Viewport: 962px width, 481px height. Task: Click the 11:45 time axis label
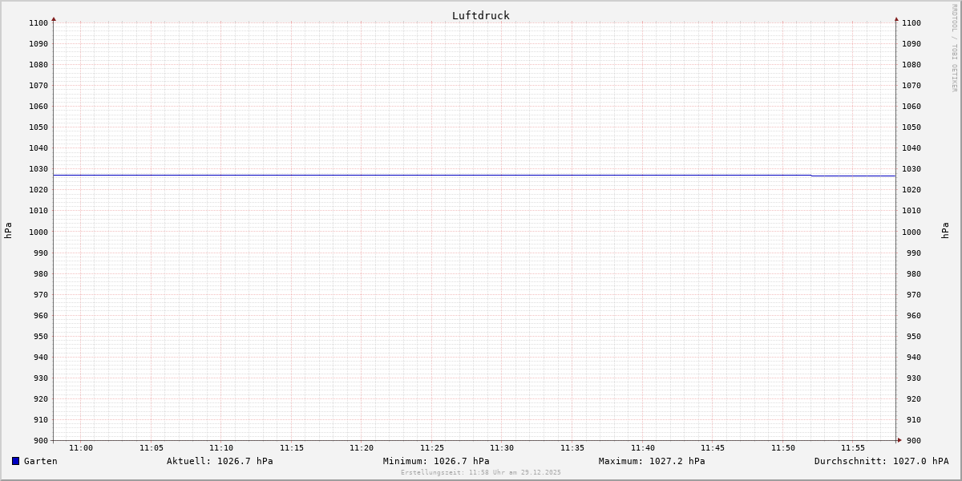click(x=713, y=448)
